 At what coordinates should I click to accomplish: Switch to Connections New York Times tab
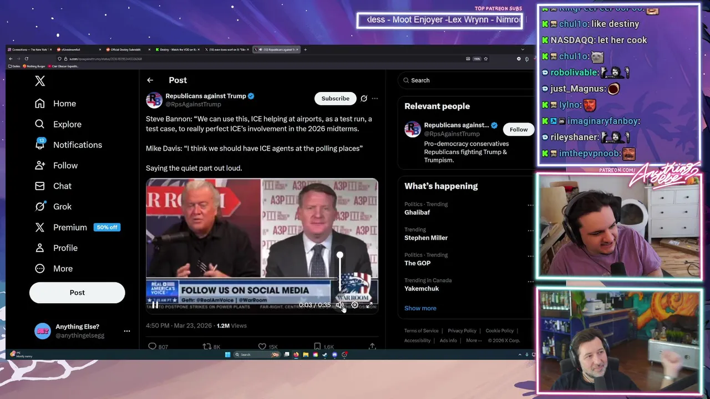[29, 49]
